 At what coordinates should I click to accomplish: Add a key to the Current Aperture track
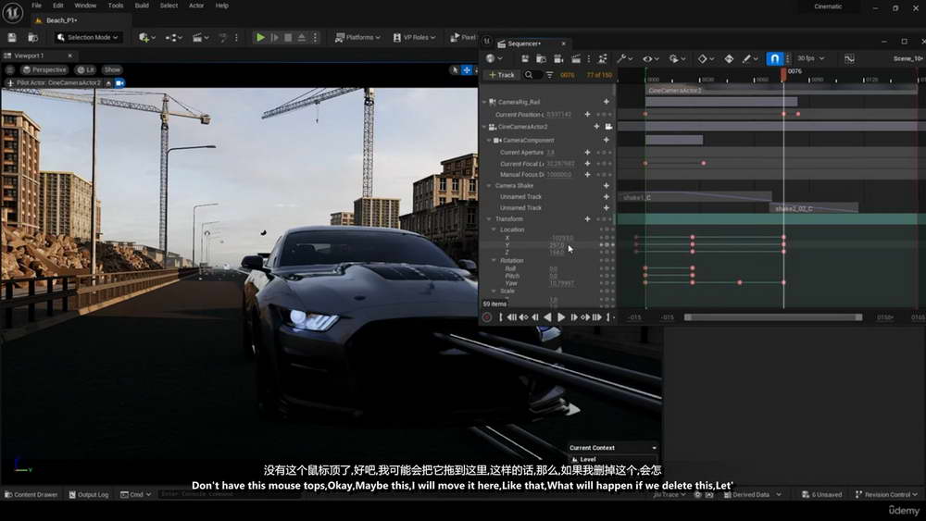[587, 153]
